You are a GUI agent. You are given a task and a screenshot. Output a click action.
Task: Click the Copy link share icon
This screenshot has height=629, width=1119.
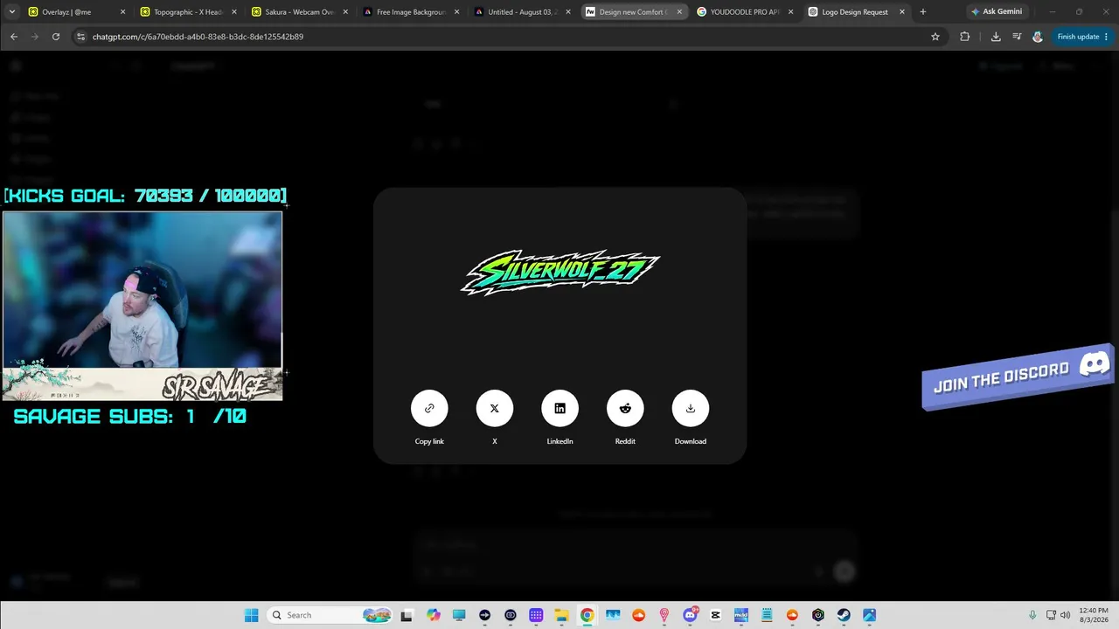point(429,408)
